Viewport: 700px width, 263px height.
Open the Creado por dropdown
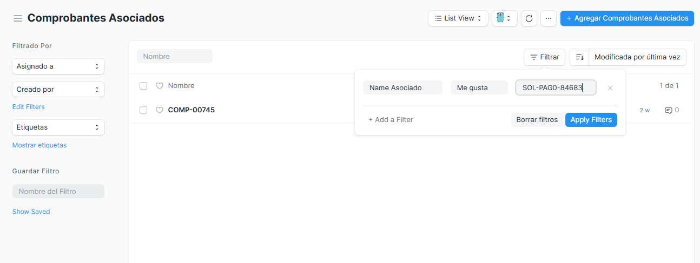[x=58, y=89]
